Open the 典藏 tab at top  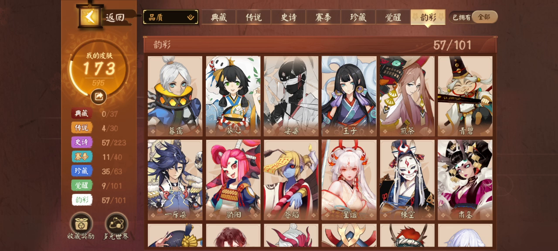218,17
